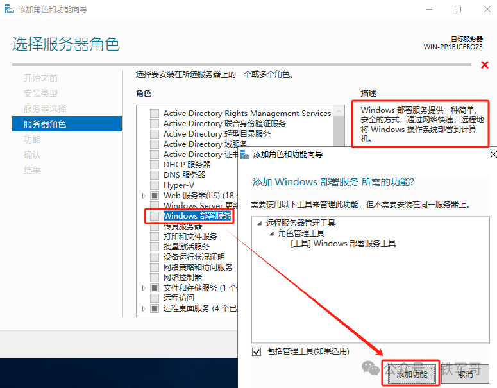Check the 远程访问 role
497x388 pixels.
tap(155, 298)
